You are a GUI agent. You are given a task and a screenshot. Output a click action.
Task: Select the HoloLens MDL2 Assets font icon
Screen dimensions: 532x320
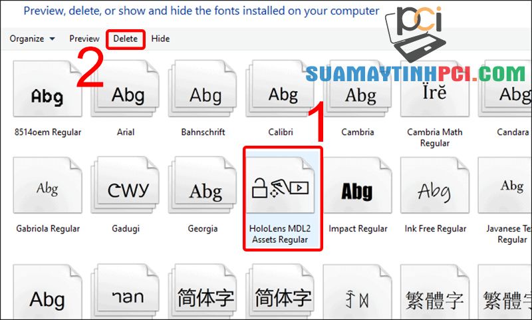pyautogui.click(x=280, y=186)
